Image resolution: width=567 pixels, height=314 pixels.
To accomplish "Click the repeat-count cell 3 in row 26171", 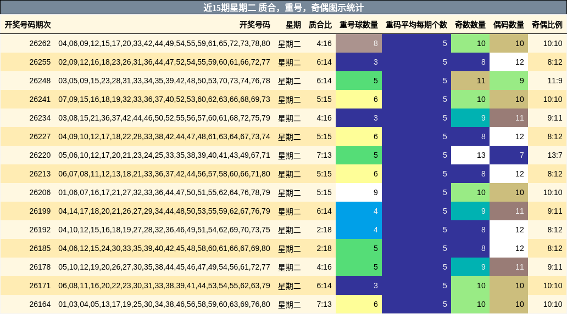I will click(359, 286).
